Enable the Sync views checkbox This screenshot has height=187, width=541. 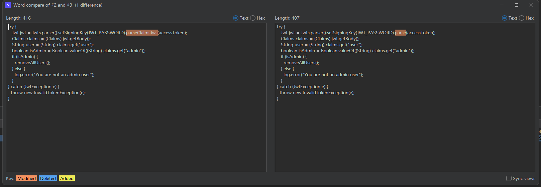coord(509,178)
